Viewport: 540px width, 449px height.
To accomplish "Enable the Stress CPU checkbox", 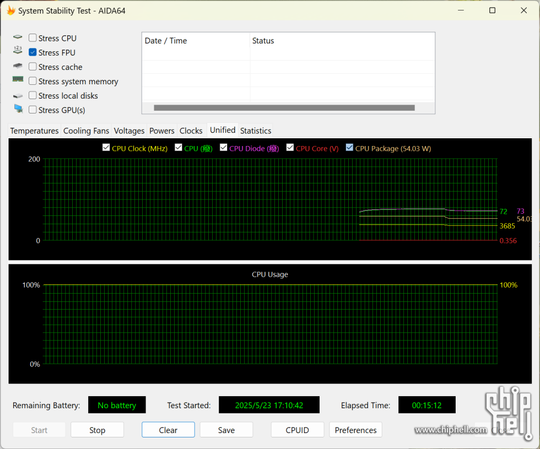I will click(x=33, y=37).
